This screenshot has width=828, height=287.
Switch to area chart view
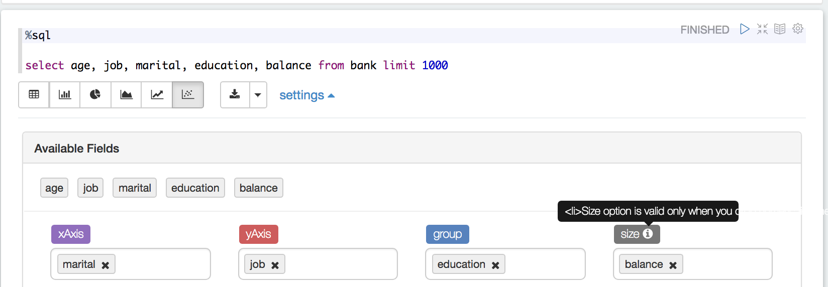click(x=126, y=95)
